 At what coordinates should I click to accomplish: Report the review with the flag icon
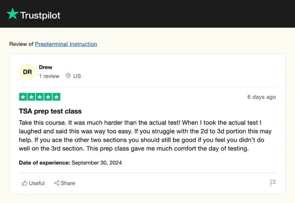(273, 183)
